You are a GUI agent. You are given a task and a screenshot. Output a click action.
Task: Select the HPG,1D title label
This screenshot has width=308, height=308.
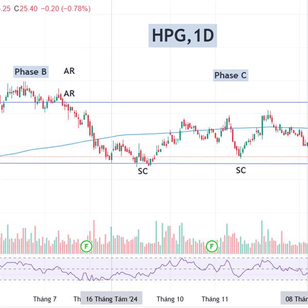[183, 35]
